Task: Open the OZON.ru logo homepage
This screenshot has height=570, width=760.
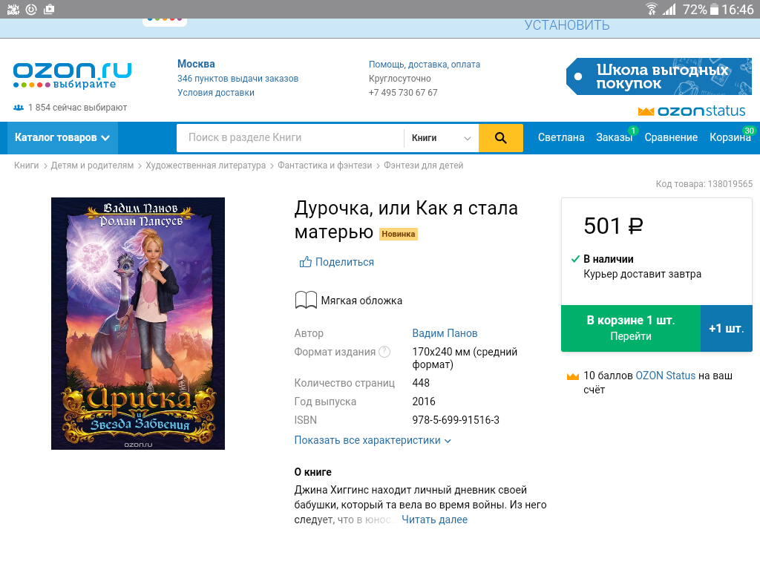Action: pyautogui.click(x=72, y=75)
